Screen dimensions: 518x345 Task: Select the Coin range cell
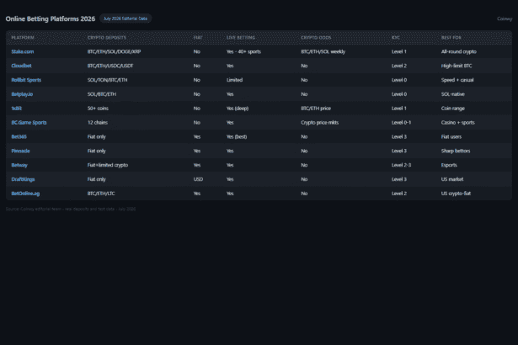453,109
